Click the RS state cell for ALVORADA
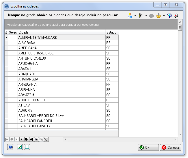The width and height of the screenshot is (188, 158). coord(112,43)
